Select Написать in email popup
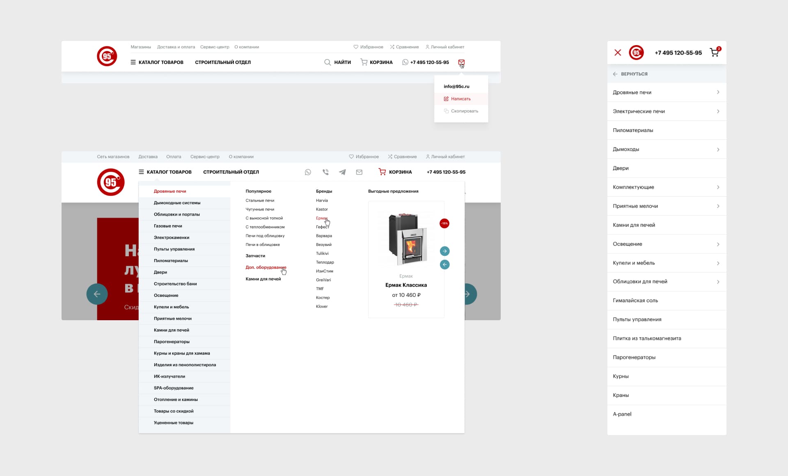Screen dimensions: 788x476 click(460, 99)
